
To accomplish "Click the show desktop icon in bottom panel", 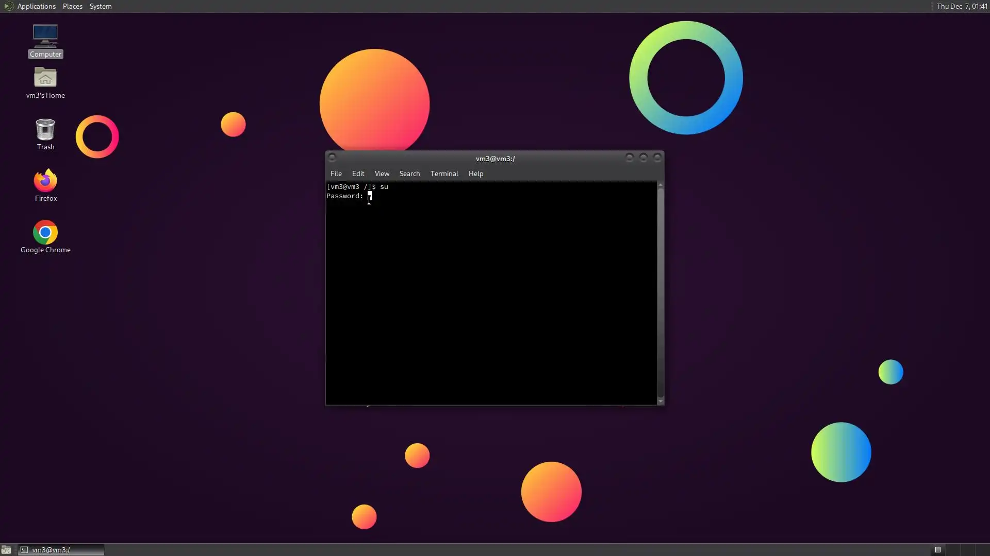I will pos(6,550).
